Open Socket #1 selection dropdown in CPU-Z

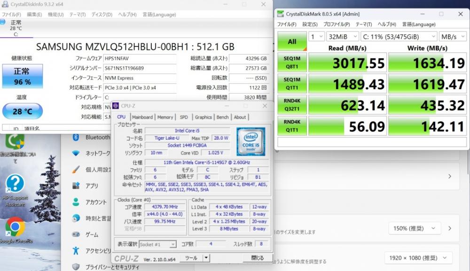click(157, 244)
